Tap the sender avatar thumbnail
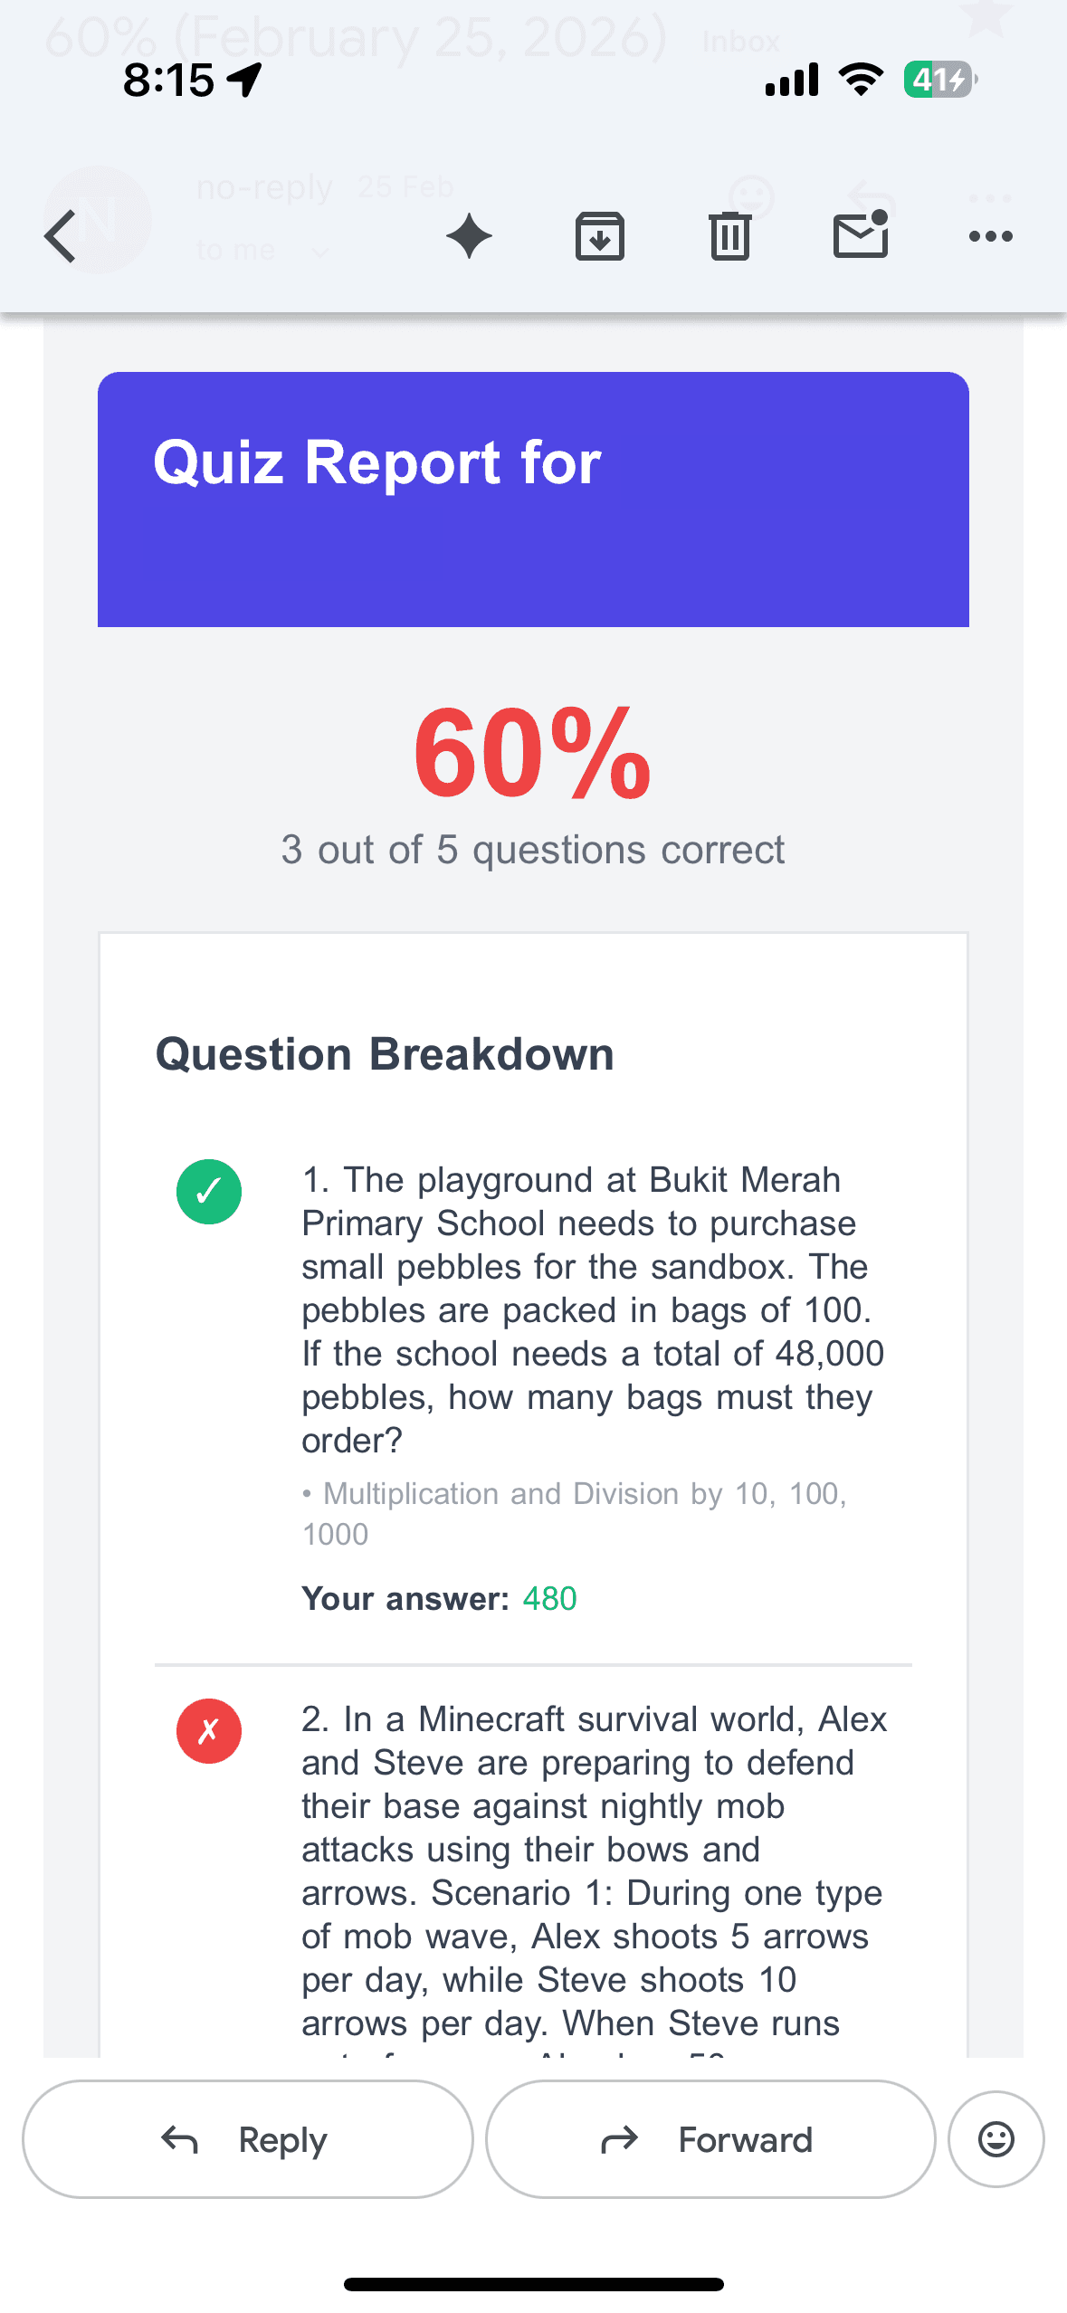The height and width of the screenshot is (2313, 1067). (x=97, y=219)
